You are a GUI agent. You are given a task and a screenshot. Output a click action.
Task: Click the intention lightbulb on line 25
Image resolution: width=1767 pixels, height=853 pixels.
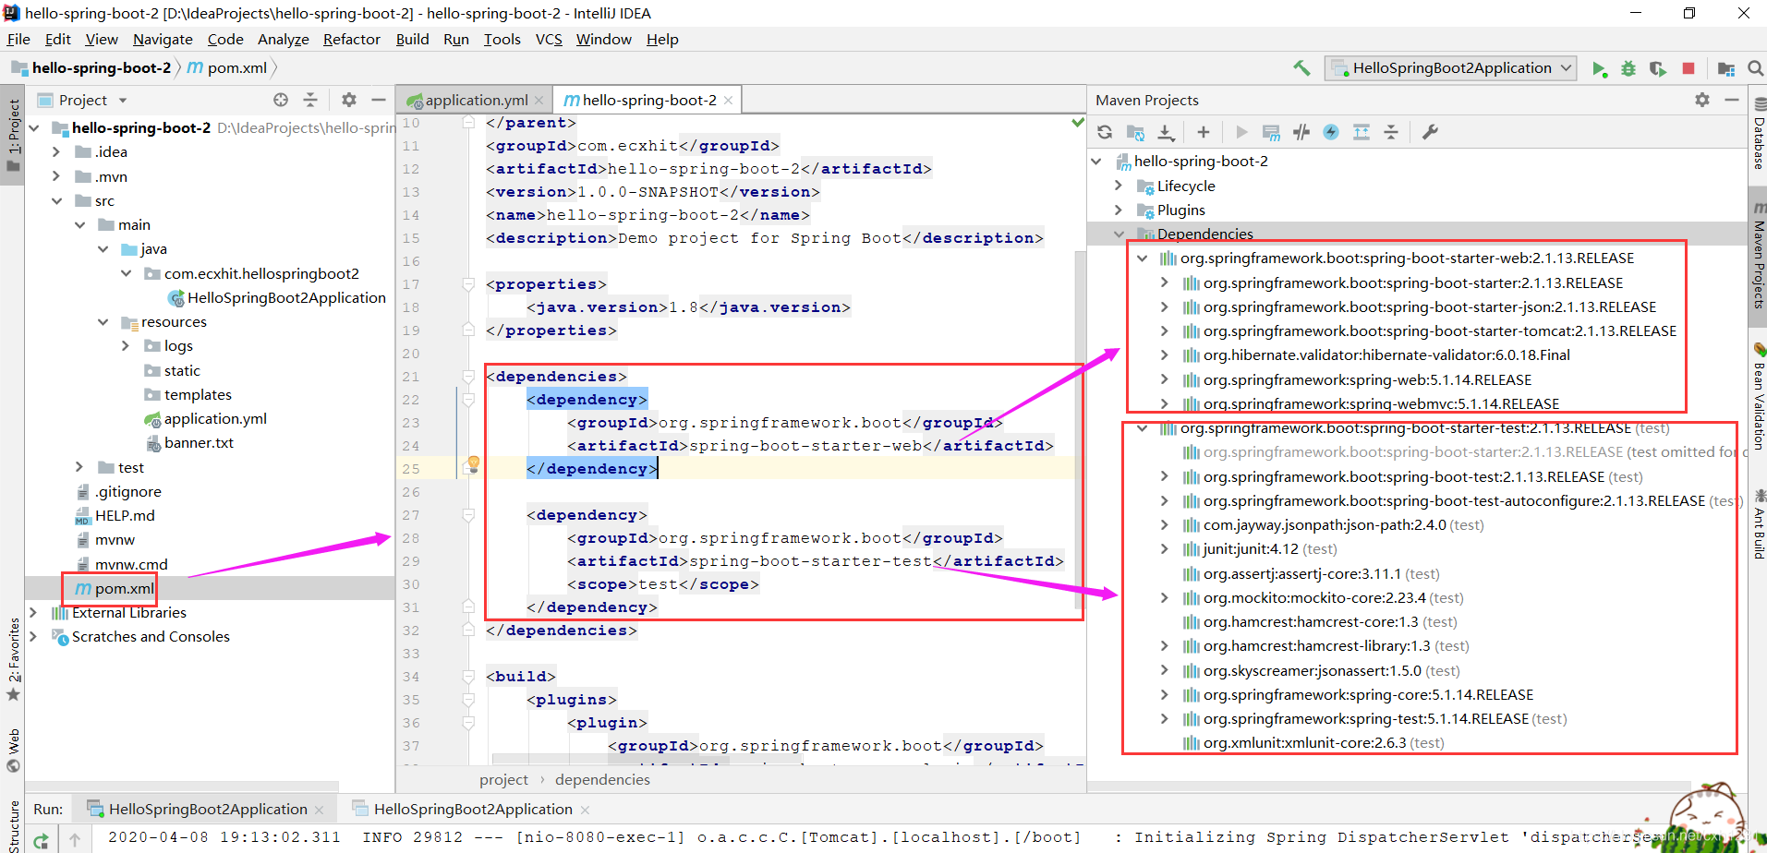(473, 463)
